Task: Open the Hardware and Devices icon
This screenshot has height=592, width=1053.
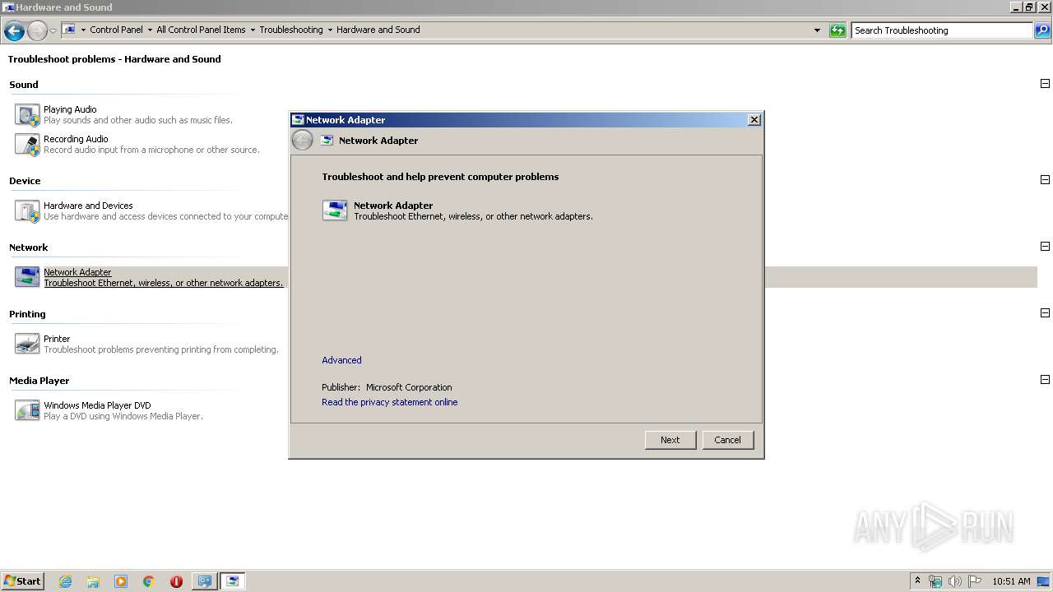Action: coord(27,210)
